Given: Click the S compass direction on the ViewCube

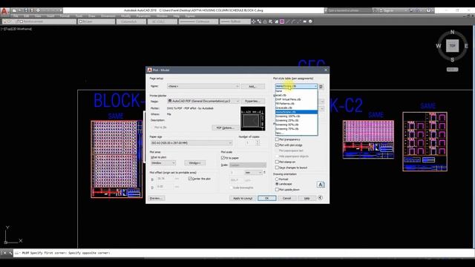Looking at the screenshot, I should coord(452,59).
